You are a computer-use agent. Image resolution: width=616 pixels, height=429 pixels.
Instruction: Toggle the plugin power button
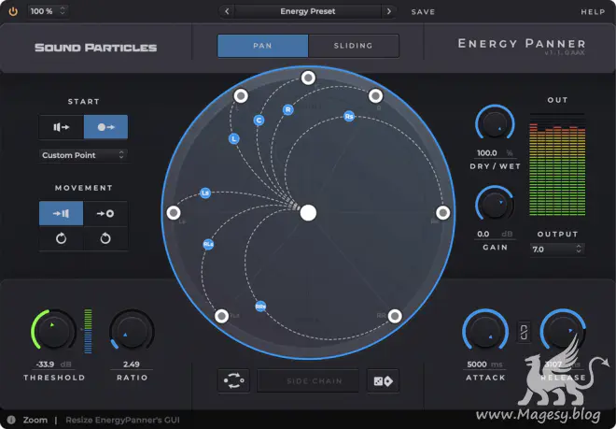click(x=13, y=11)
